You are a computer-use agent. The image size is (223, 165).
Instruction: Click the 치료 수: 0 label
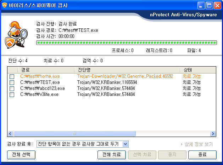(x=54, y=61)
